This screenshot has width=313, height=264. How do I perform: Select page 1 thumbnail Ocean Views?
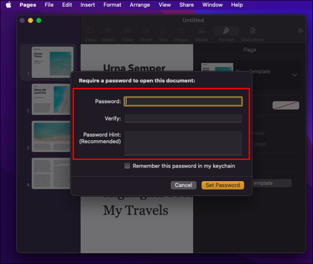pos(53,62)
